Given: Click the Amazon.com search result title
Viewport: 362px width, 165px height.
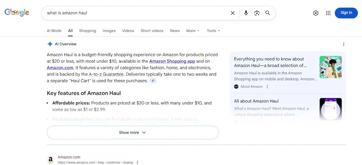Looking at the screenshot, I should [69, 157].
